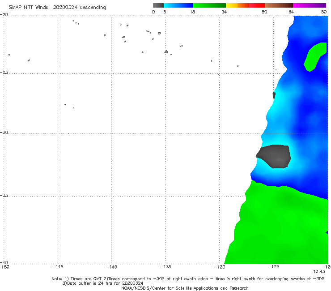Click the brown segment of the color bar
The image size is (331, 291).
pyautogui.click(x=279, y=5)
